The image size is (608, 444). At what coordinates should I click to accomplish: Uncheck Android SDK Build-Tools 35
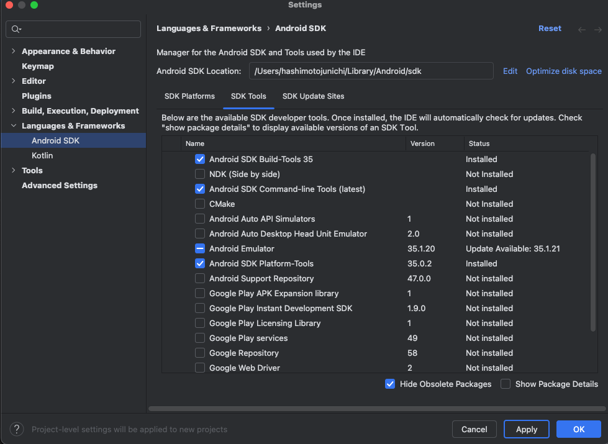click(200, 159)
